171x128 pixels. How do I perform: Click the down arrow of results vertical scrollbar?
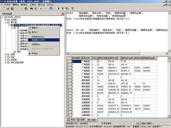coord(169,116)
